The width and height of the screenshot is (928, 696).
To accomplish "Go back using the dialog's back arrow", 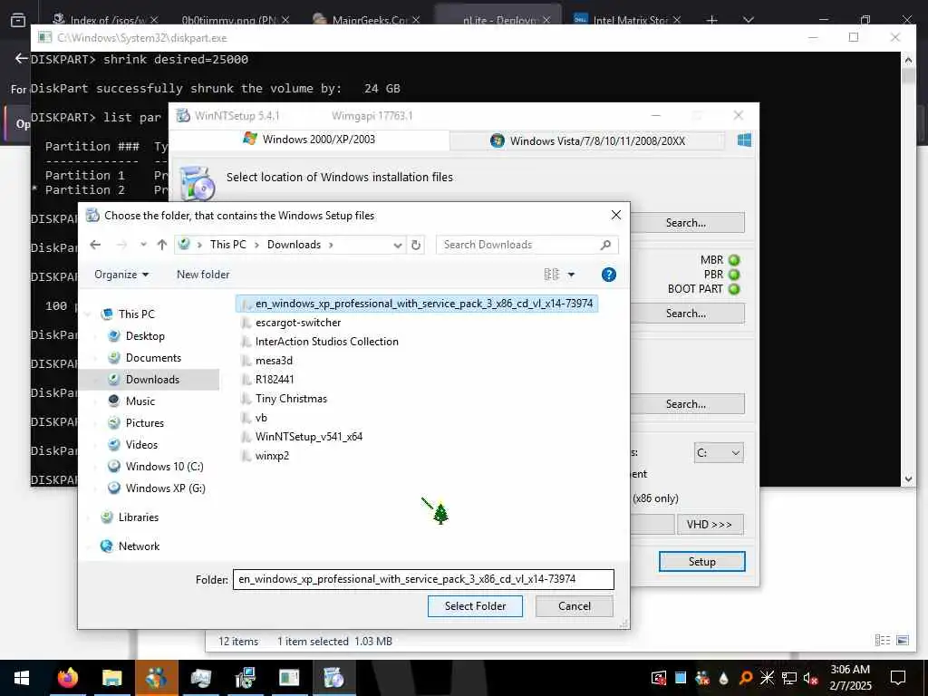I will coord(95,245).
